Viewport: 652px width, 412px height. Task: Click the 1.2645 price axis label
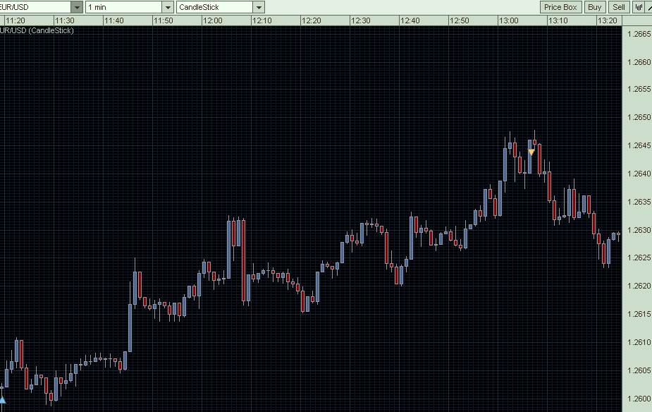[x=639, y=145]
